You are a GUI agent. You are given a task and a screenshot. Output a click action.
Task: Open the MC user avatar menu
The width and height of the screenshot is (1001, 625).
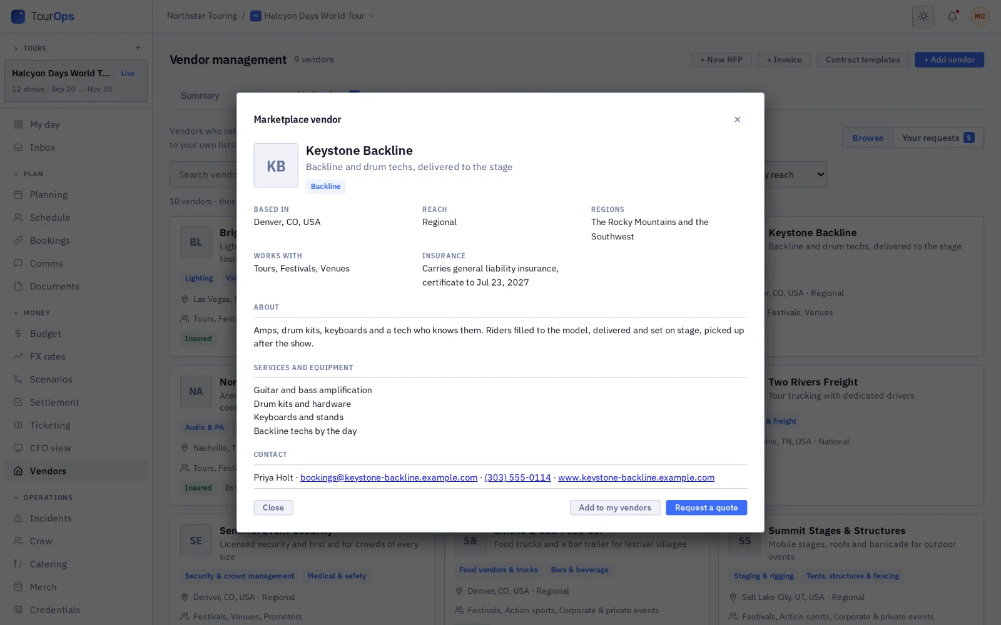tap(980, 16)
